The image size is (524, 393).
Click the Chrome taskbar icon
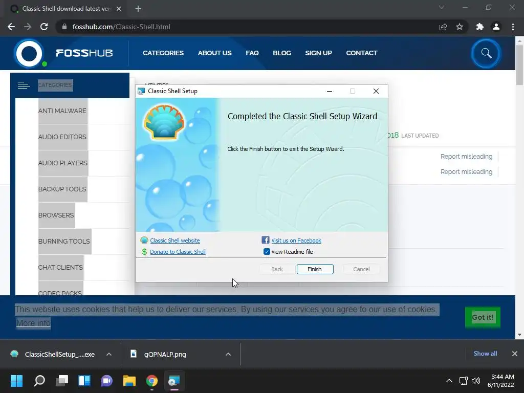click(151, 381)
